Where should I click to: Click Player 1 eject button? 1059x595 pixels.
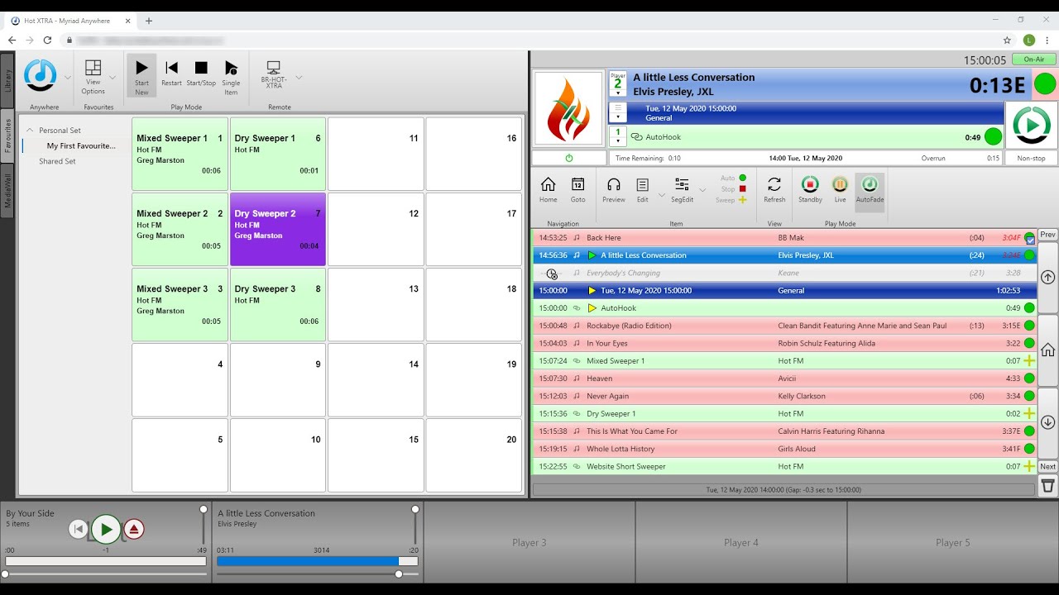click(134, 529)
